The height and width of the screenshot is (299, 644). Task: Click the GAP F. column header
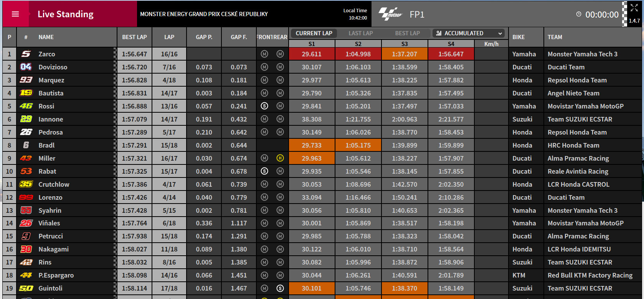(239, 37)
